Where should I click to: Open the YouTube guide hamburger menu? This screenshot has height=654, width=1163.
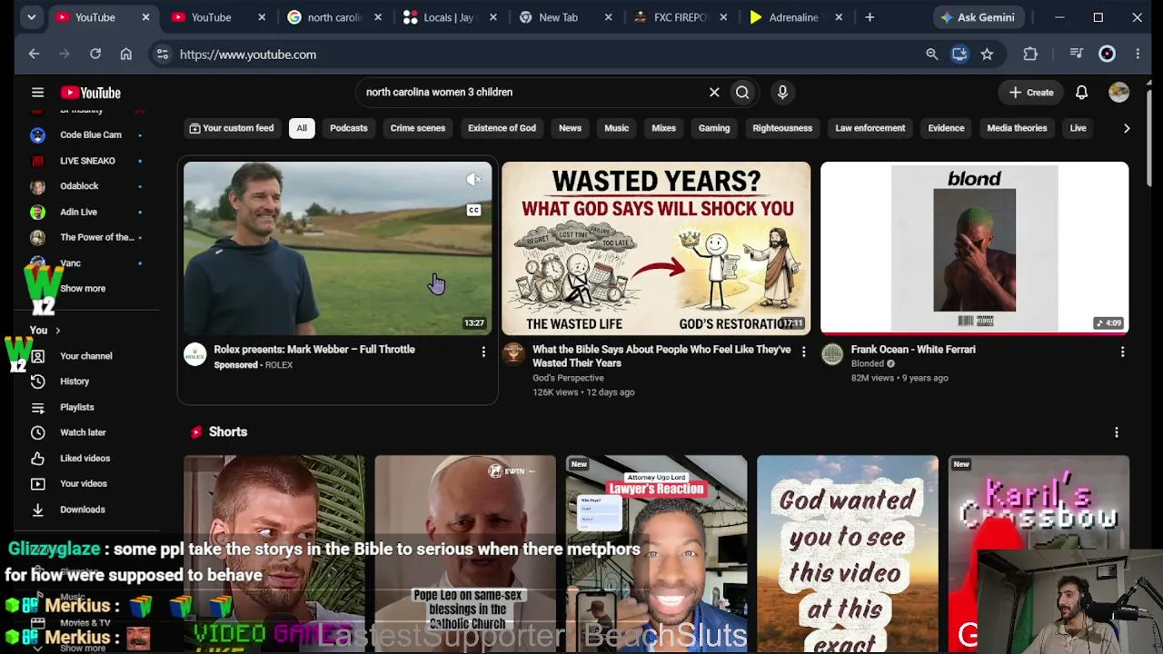[x=37, y=92]
